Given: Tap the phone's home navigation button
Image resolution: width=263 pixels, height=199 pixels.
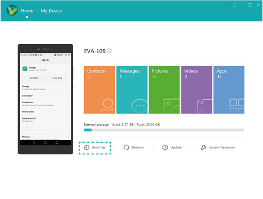Looking at the screenshot, I should [x=44, y=143].
